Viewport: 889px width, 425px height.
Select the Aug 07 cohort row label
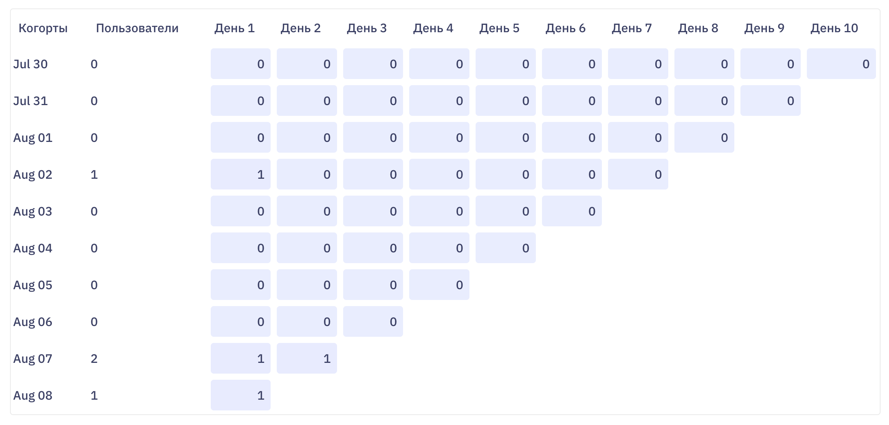[x=33, y=359]
